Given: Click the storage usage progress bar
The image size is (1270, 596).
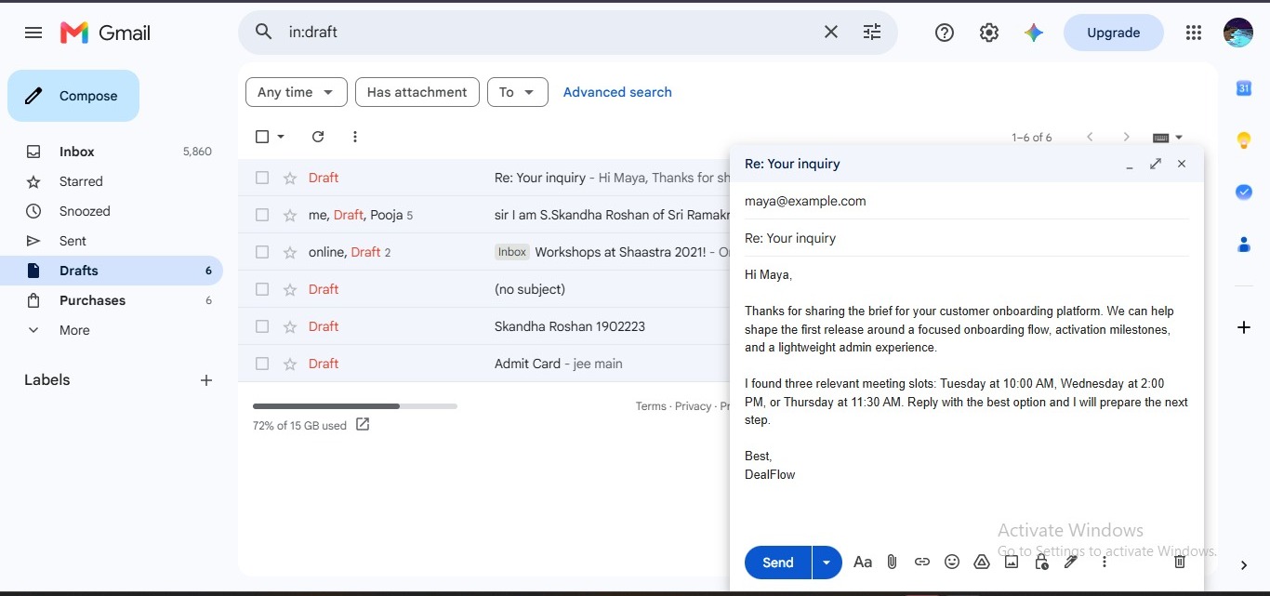Looking at the screenshot, I should (354, 406).
